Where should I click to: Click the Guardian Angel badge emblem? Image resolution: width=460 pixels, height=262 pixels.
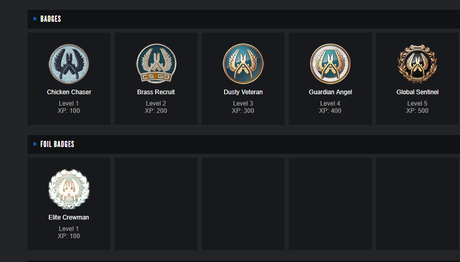click(x=330, y=64)
